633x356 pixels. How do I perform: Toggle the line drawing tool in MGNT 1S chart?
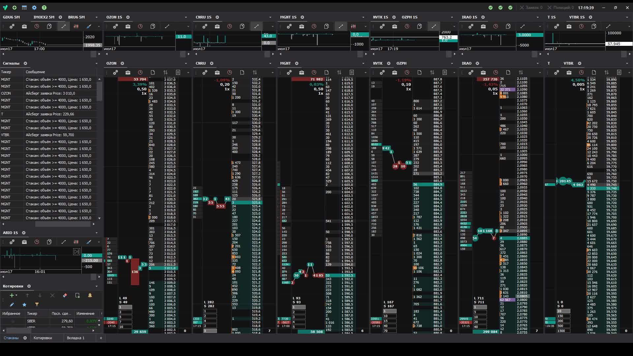pyautogui.click(x=341, y=26)
